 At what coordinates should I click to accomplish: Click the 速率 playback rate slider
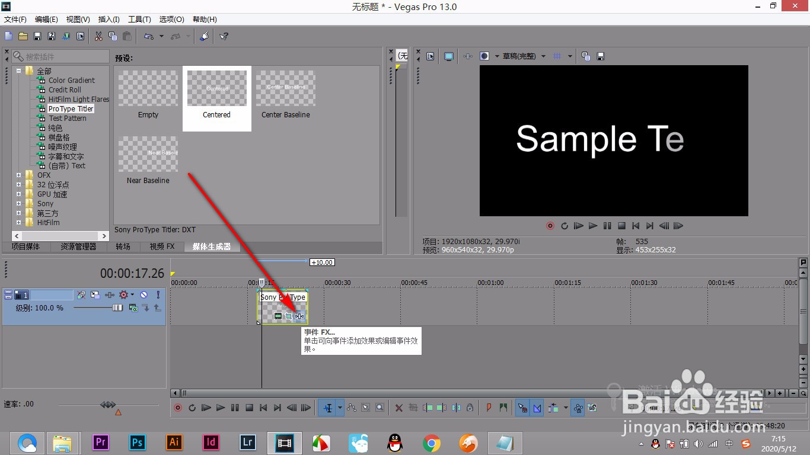(x=109, y=406)
